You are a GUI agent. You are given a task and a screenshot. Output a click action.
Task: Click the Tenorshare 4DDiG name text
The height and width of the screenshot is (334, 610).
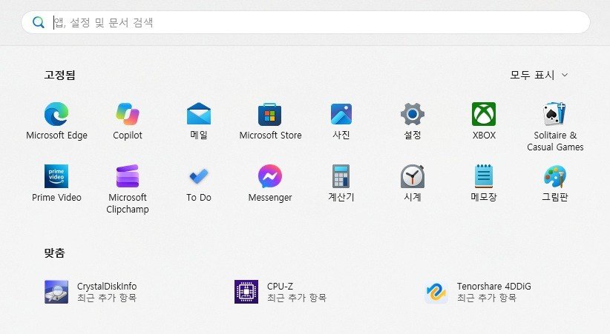(493, 286)
